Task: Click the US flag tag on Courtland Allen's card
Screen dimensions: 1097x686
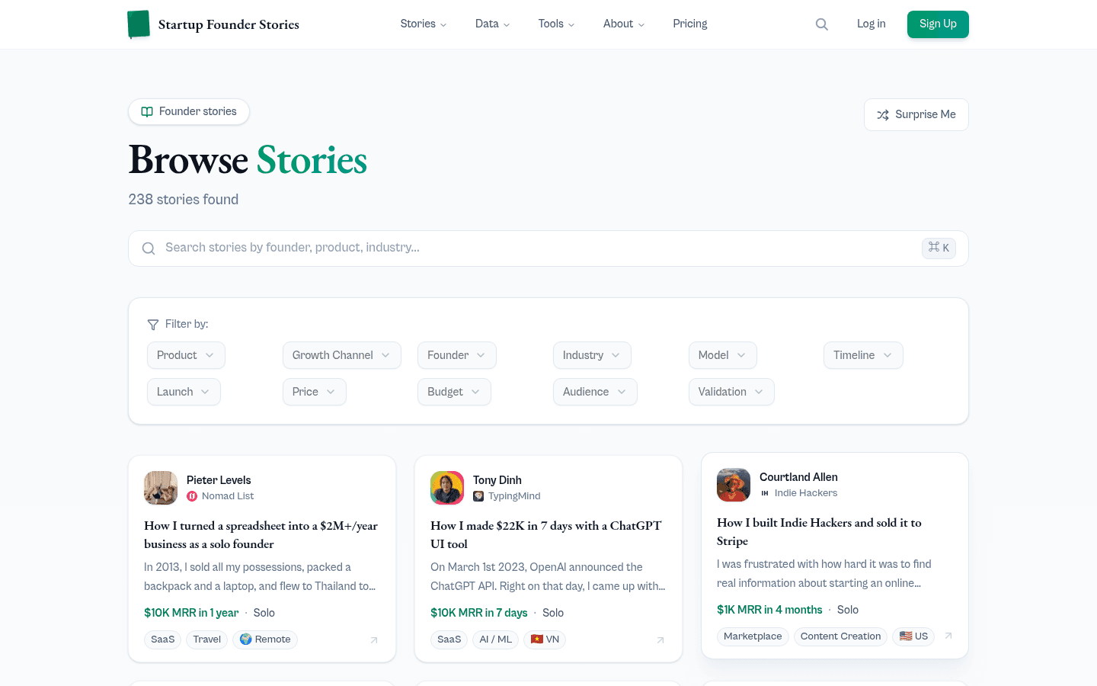Action: [x=913, y=636]
